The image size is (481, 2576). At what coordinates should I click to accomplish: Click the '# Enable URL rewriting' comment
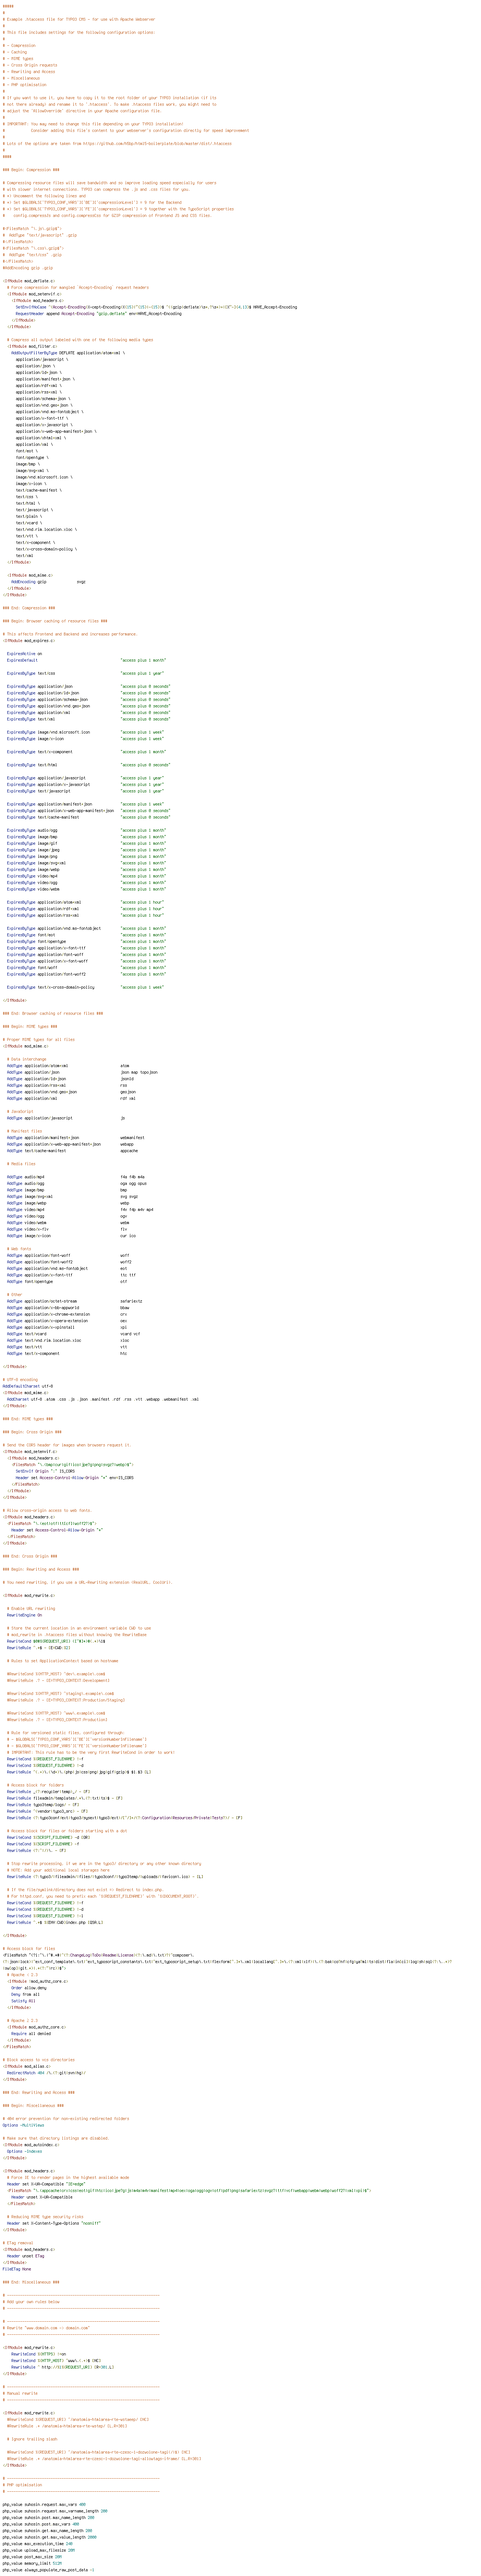coord(31,1608)
